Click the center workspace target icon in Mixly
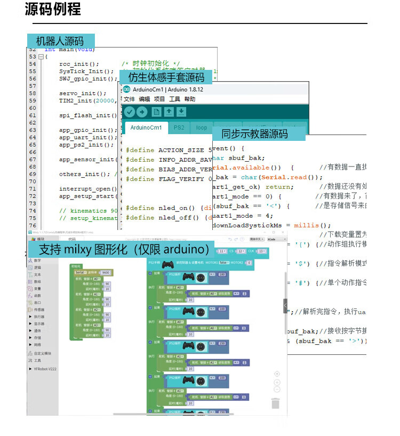 tap(276, 374)
